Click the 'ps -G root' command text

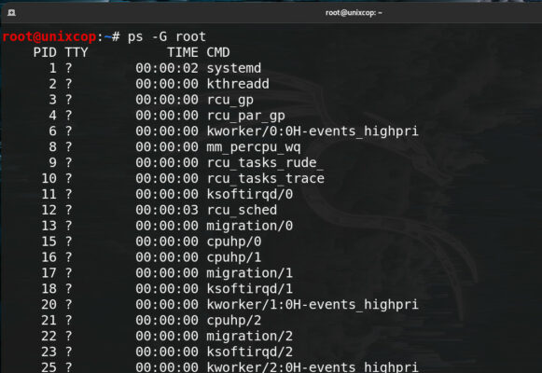[167, 36]
